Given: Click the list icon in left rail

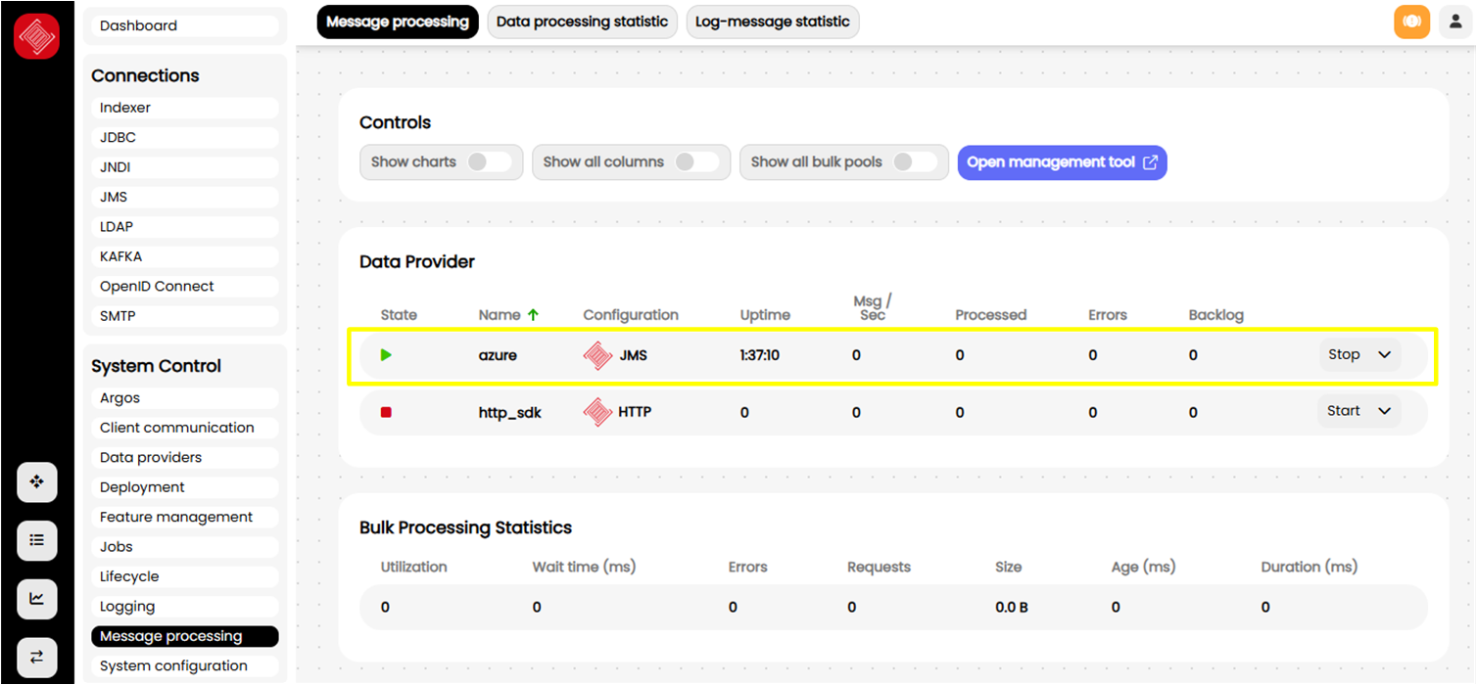Looking at the screenshot, I should click(37, 540).
